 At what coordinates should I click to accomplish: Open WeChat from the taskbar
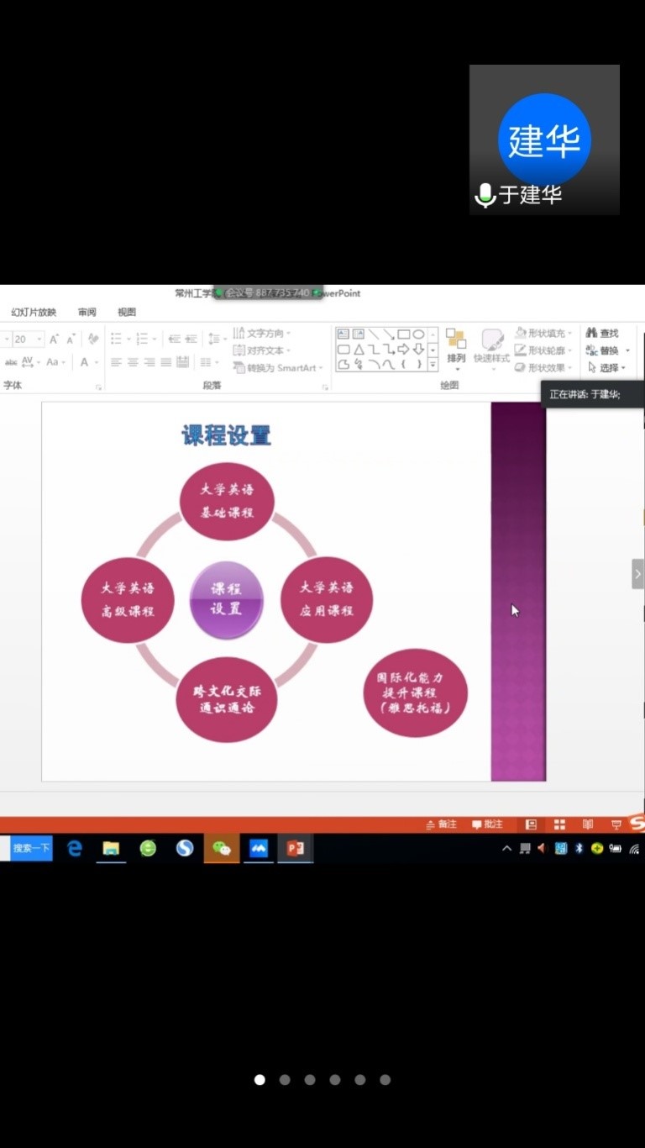pos(222,849)
